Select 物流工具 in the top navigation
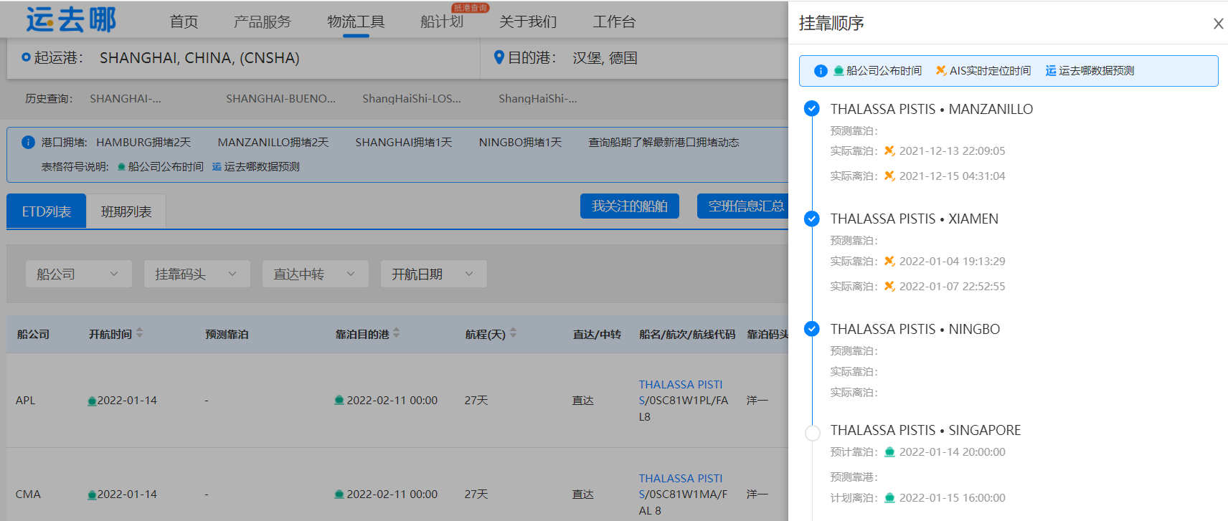 [x=356, y=21]
